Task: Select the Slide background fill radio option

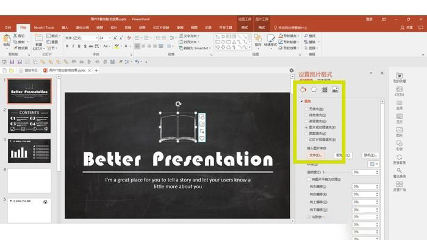Action: coord(306,139)
